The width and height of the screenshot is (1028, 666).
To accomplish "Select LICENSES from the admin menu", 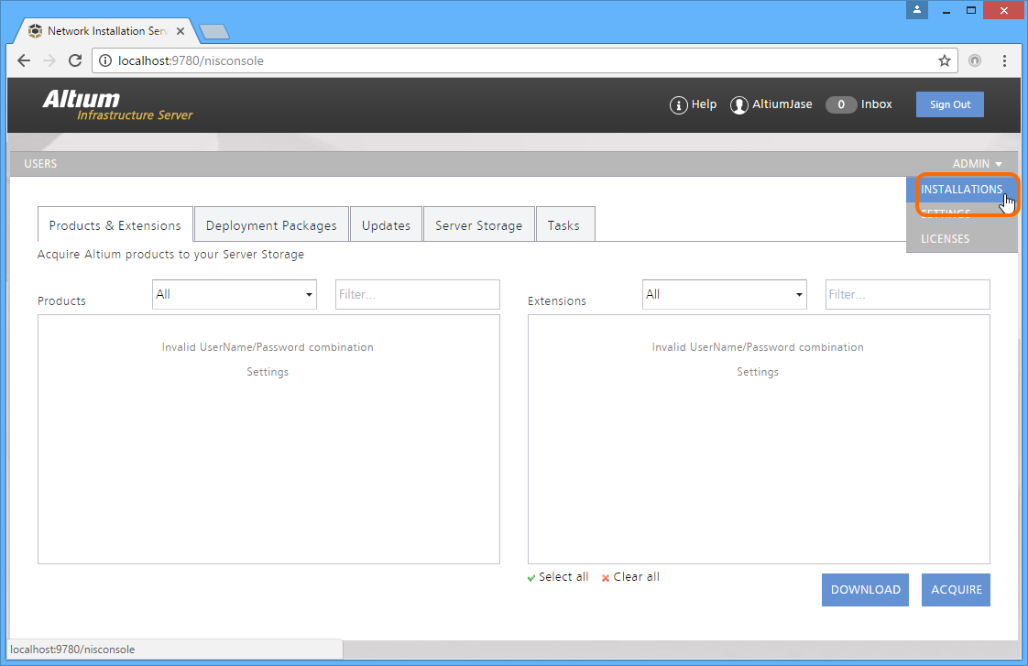I will coord(945,239).
